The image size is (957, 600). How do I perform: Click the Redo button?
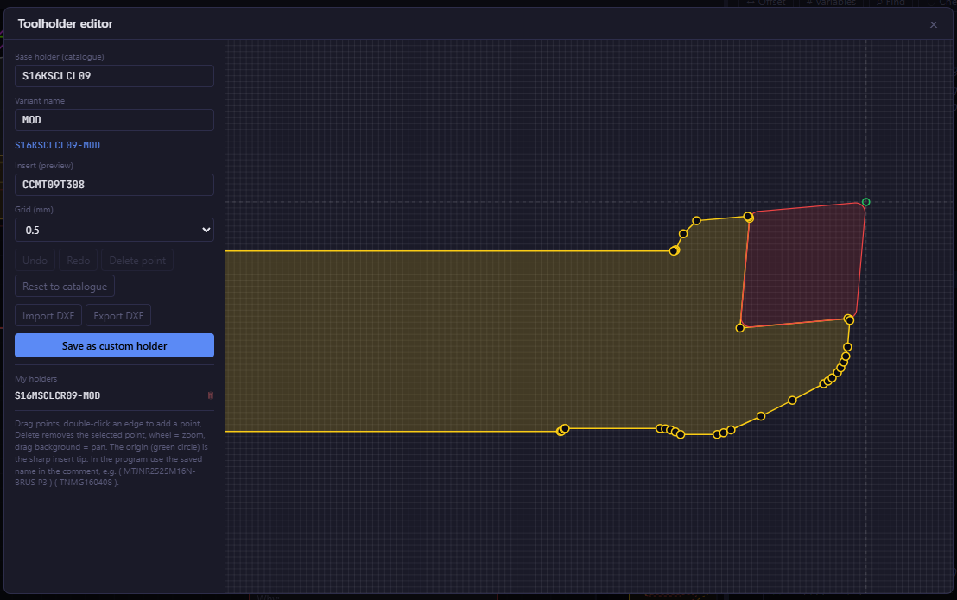click(x=78, y=261)
